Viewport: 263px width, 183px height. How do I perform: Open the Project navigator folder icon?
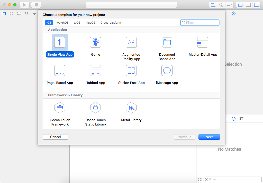[x=4, y=14]
